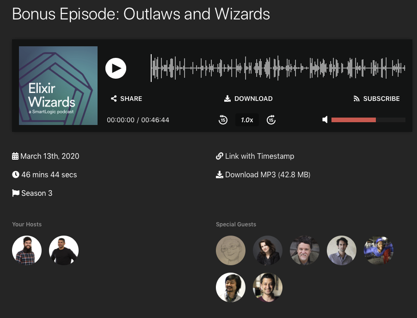Adjust the red volume slider

coord(368,120)
